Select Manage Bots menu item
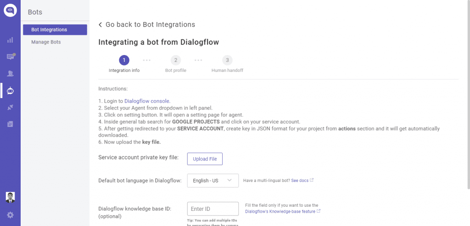470x226 pixels. tap(46, 42)
